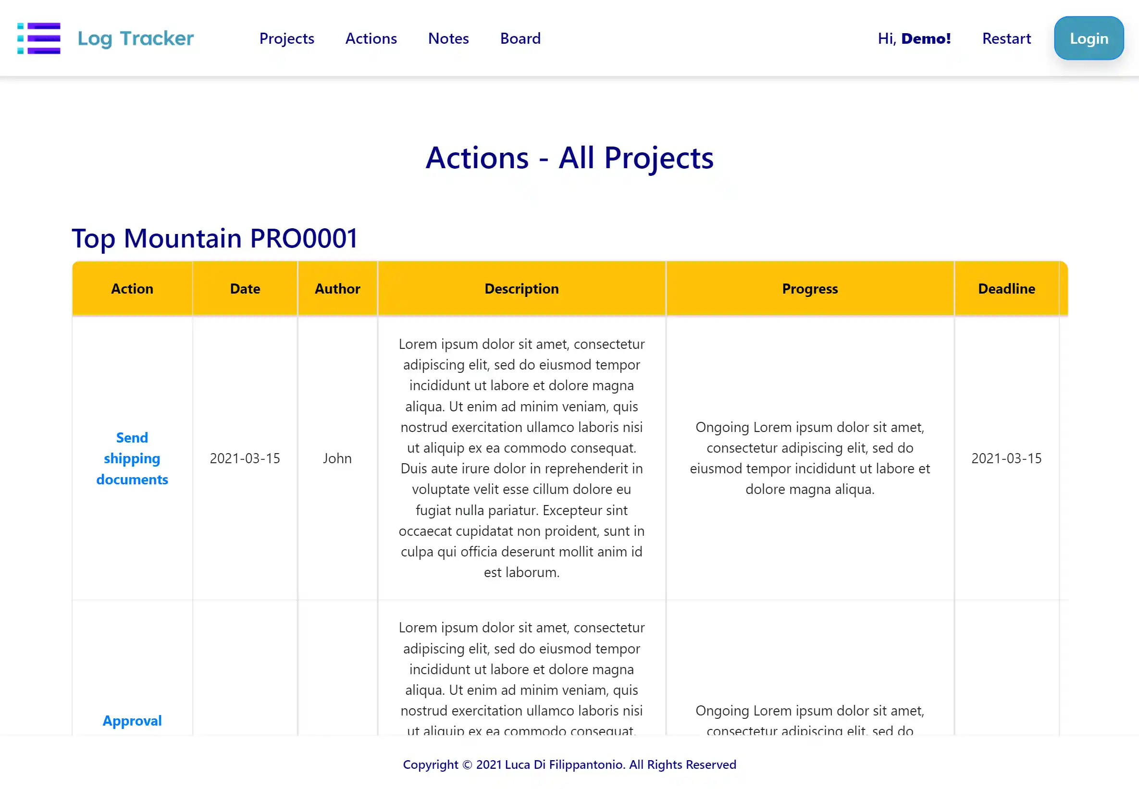Open the Projects nav item

pos(287,38)
